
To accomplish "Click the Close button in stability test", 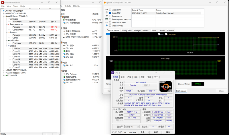I will point(221,91).
